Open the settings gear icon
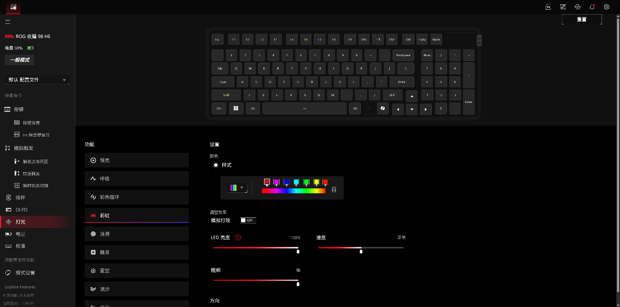Viewport: 620px width, 307px height. [x=606, y=7]
